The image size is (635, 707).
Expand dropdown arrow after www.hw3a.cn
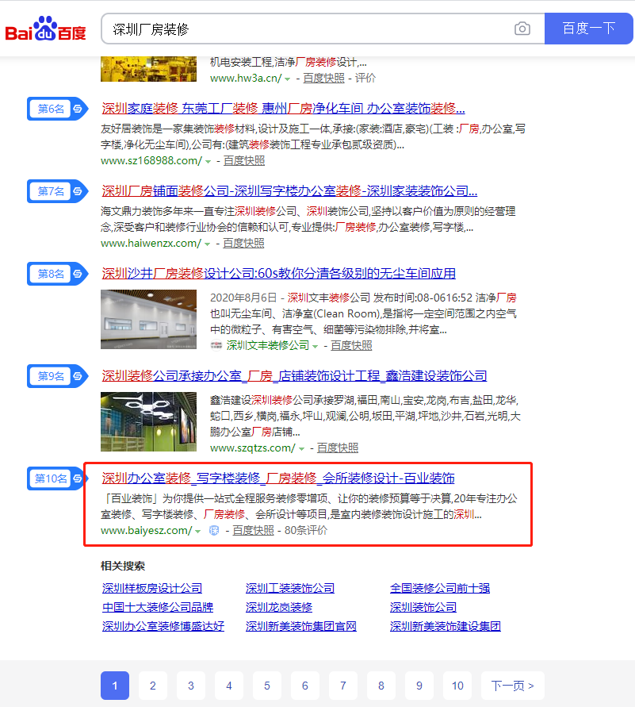click(287, 79)
